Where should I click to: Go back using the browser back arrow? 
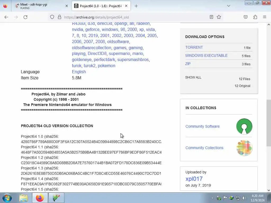point(6,17)
